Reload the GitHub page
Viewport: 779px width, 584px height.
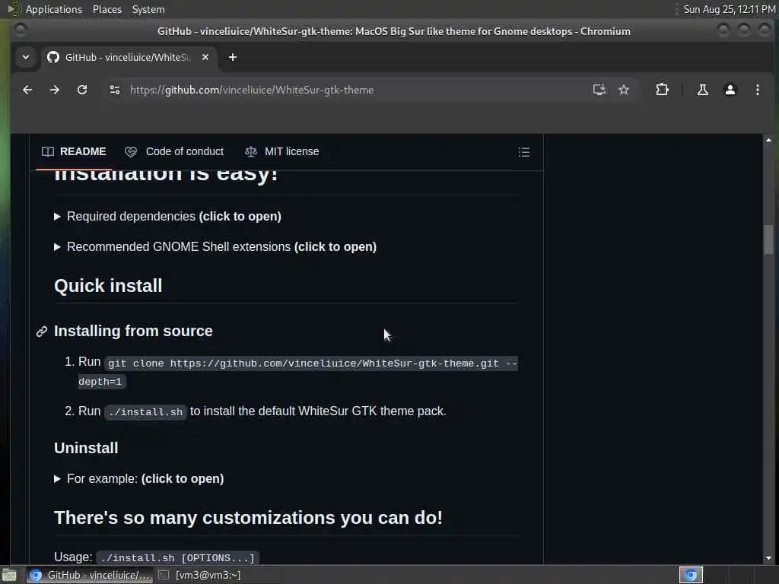coord(82,90)
